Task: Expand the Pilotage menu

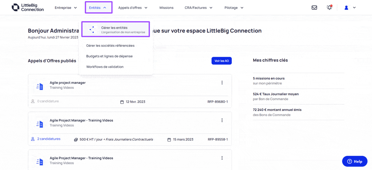Action: [234, 8]
